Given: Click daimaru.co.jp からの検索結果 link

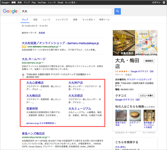Looking at the screenshot, I should coord(41,123).
